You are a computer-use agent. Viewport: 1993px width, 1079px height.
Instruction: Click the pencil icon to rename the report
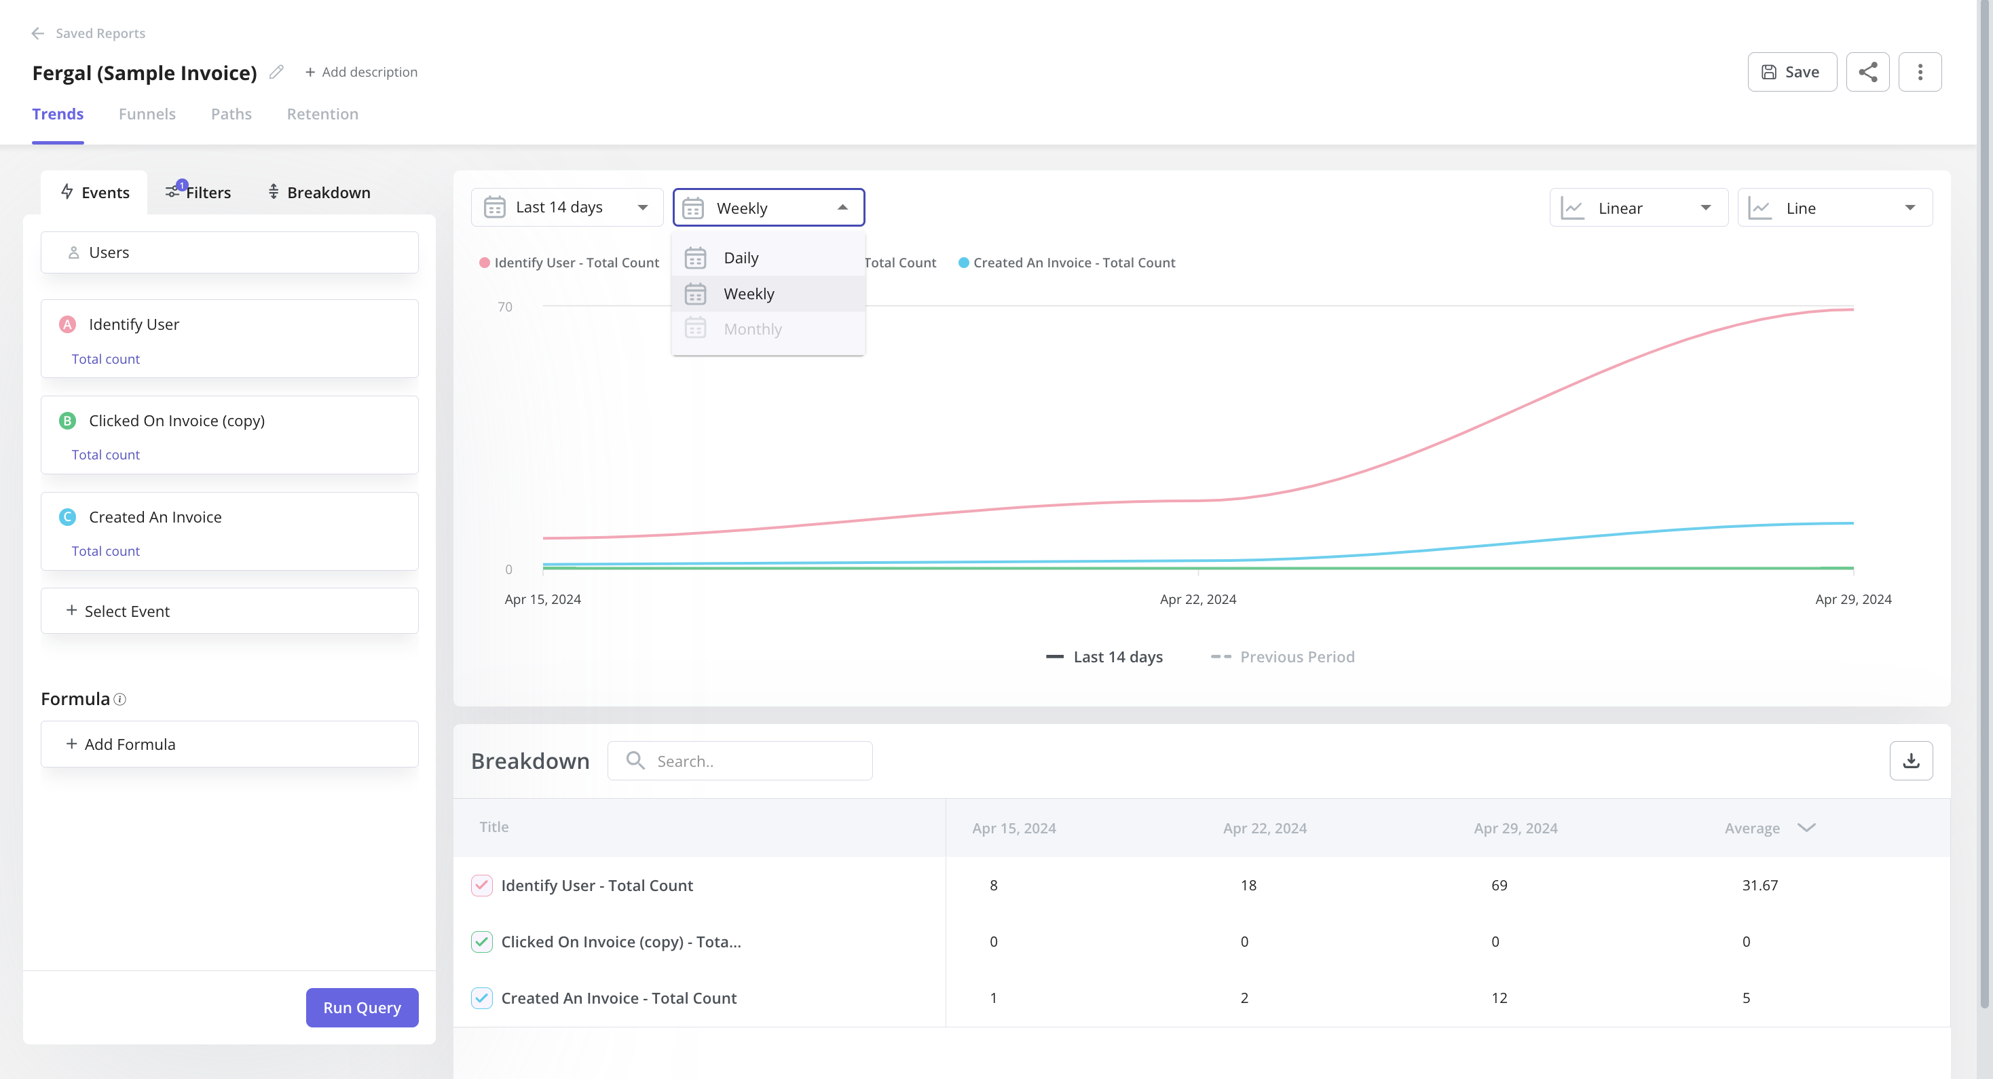pyautogui.click(x=276, y=71)
